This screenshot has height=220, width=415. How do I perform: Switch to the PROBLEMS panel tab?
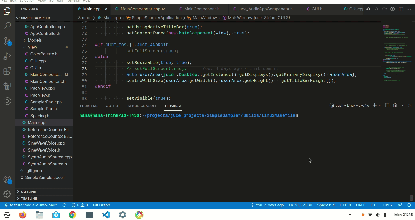click(89, 106)
